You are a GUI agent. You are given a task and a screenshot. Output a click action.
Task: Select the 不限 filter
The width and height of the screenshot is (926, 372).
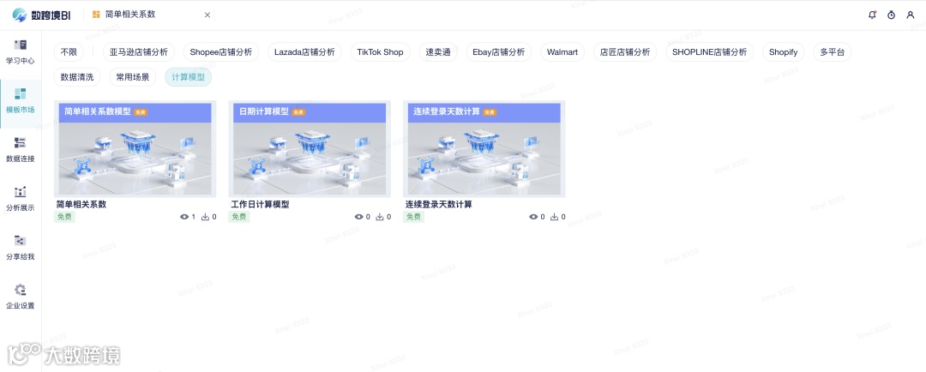click(x=69, y=52)
